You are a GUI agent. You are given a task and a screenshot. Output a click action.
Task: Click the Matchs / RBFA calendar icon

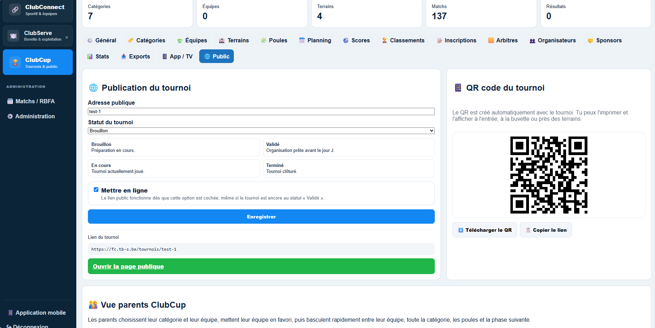(x=10, y=101)
